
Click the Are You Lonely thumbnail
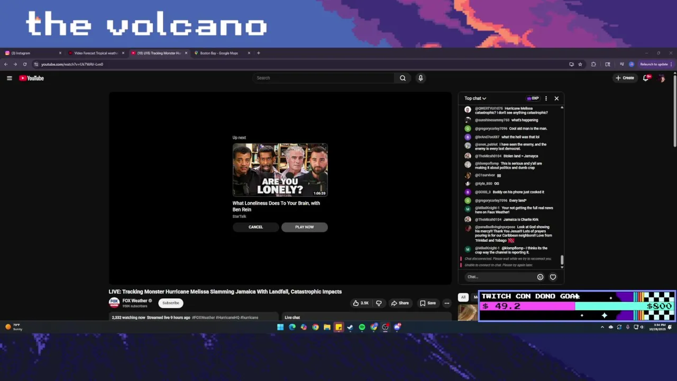click(x=280, y=170)
